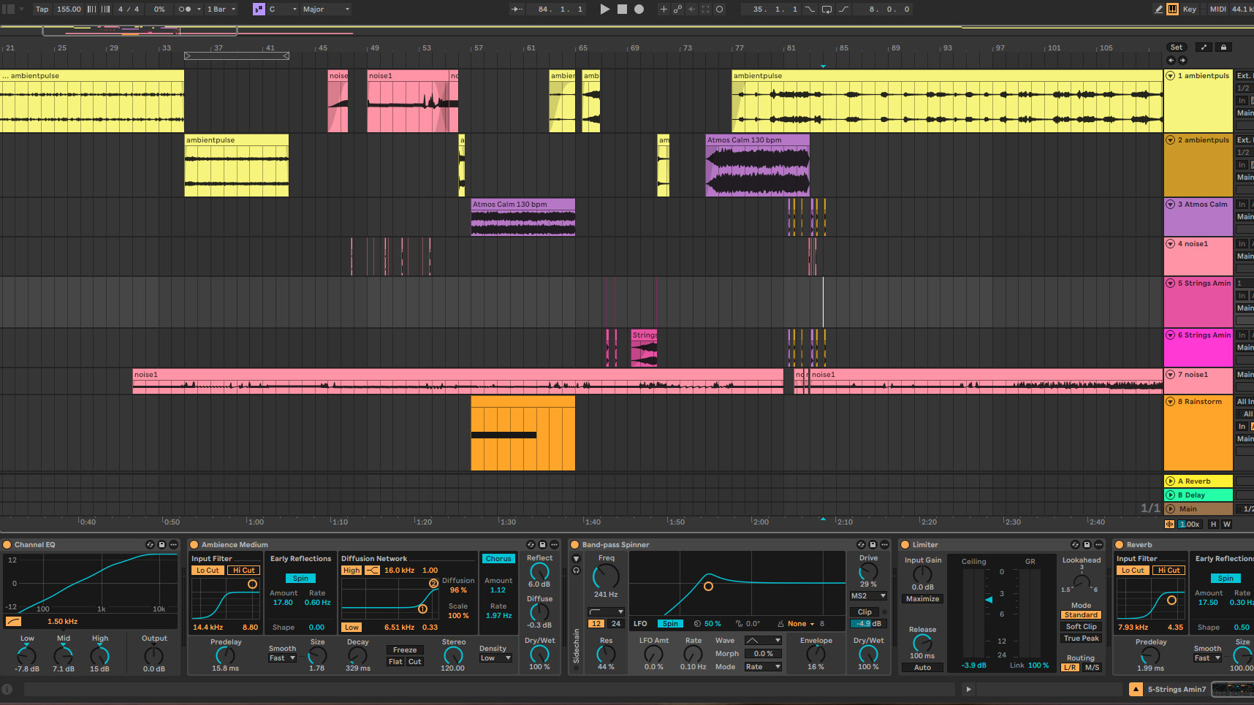Toggle Chorus in Ambience Medium

(x=498, y=558)
